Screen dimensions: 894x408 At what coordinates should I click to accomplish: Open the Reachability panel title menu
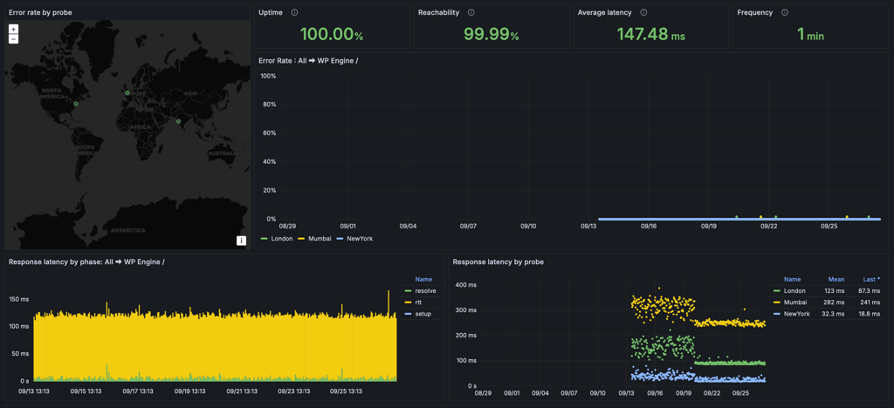point(438,12)
